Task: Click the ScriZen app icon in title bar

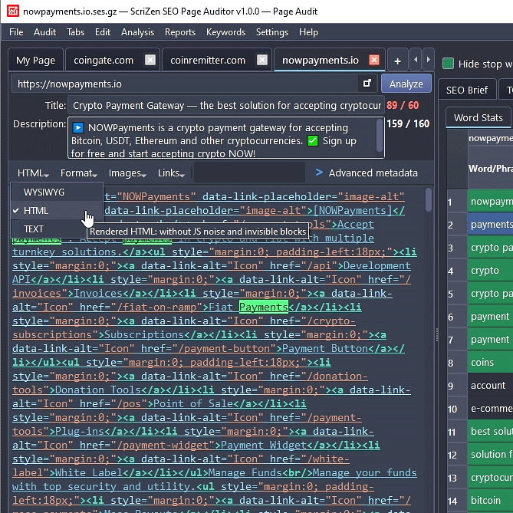Action: [13, 11]
